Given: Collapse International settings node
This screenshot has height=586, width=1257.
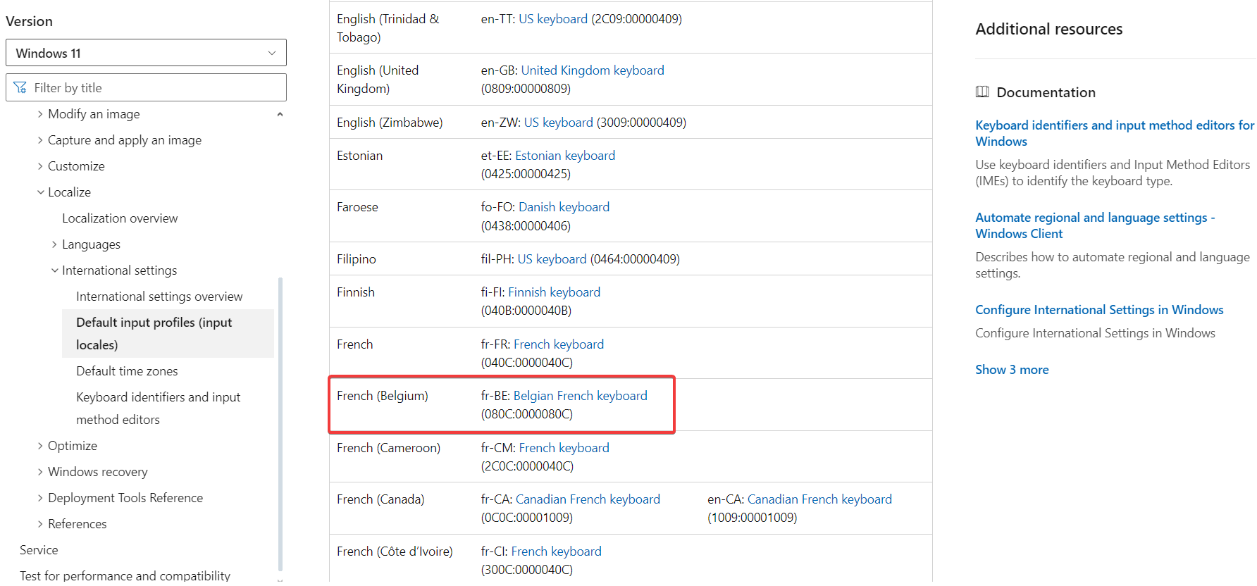Looking at the screenshot, I should [54, 270].
